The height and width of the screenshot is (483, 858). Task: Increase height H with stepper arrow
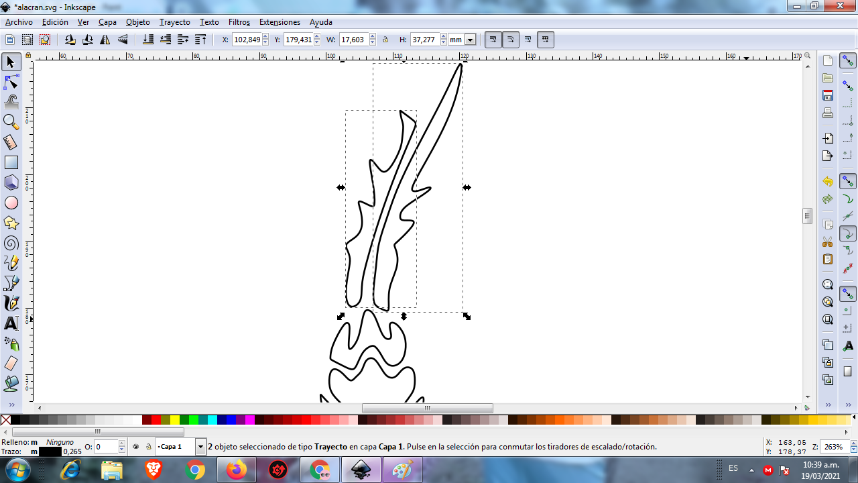coord(443,37)
